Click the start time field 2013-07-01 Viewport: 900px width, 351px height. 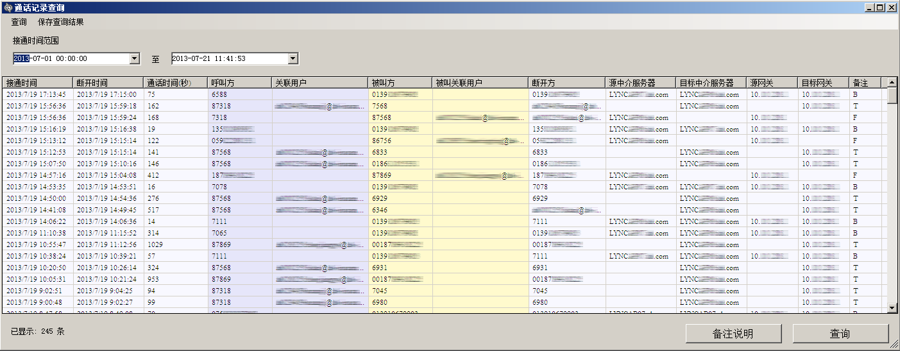tap(71, 58)
